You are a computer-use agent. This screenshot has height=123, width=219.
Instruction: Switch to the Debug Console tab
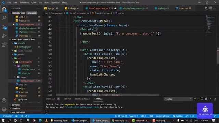pos(82,99)
